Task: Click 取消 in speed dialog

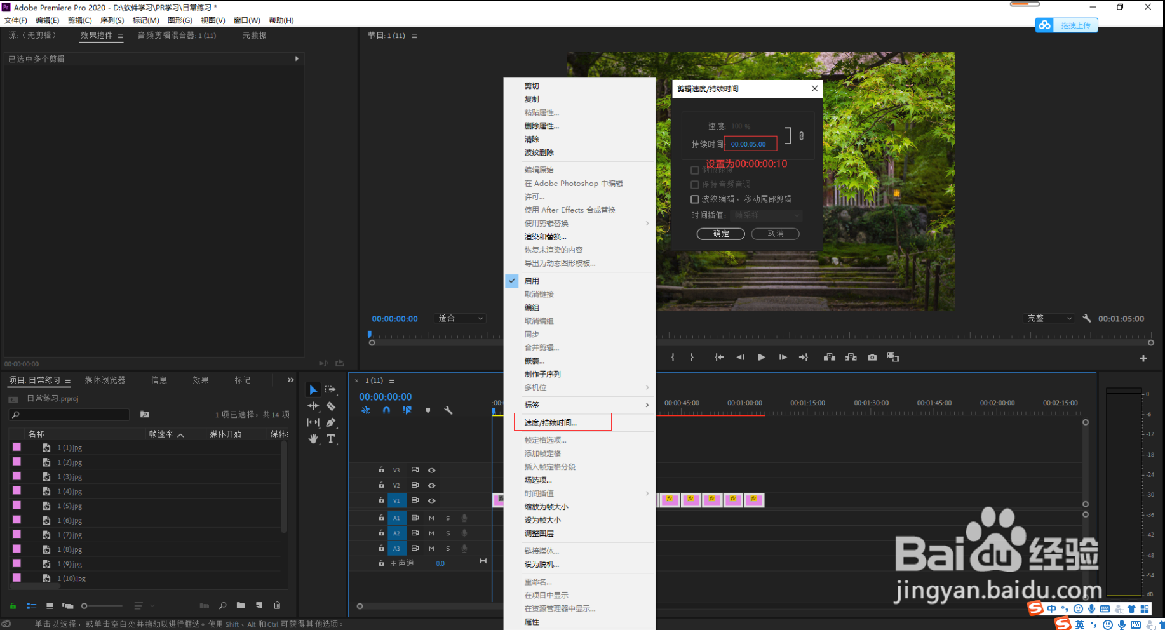Action: coord(775,234)
